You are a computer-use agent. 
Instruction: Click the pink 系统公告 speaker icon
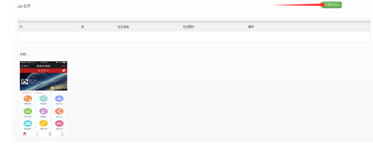click(59, 124)
